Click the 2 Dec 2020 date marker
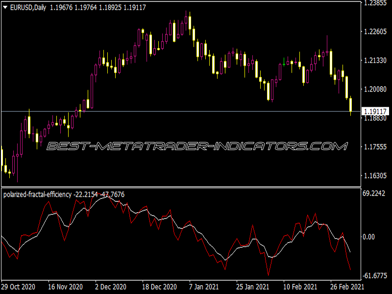Viewport: 392px width, 294px height. (x=111, y=287)
